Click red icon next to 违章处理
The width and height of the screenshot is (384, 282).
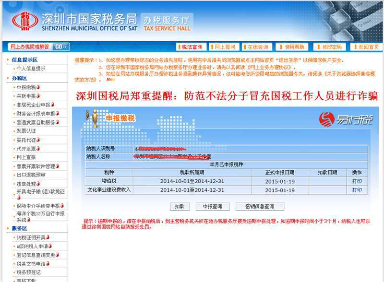coord(38,183)
